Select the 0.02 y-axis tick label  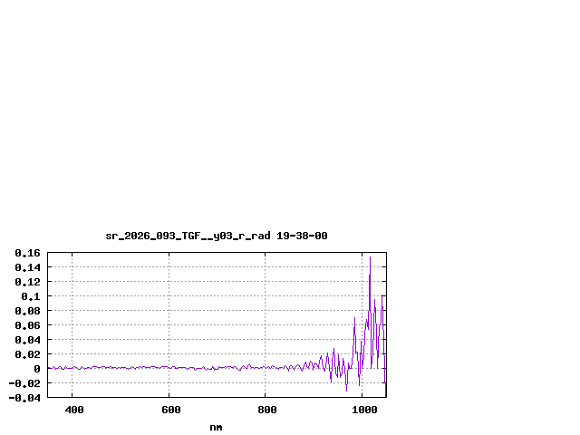coord(27,354)
